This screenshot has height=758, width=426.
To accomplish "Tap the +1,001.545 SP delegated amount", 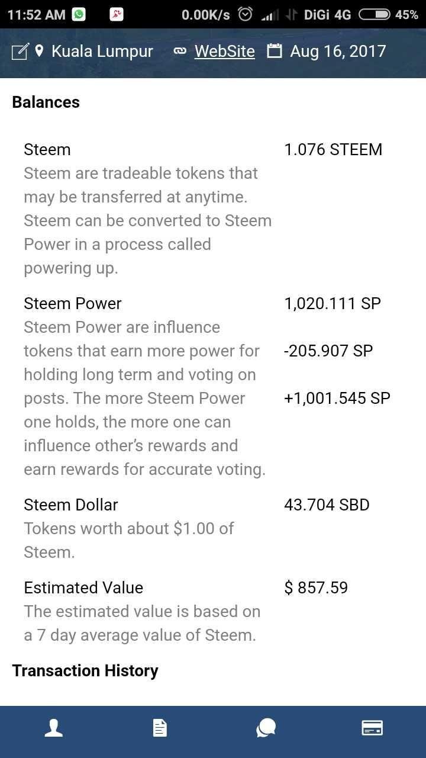I will tap(337, 398).
